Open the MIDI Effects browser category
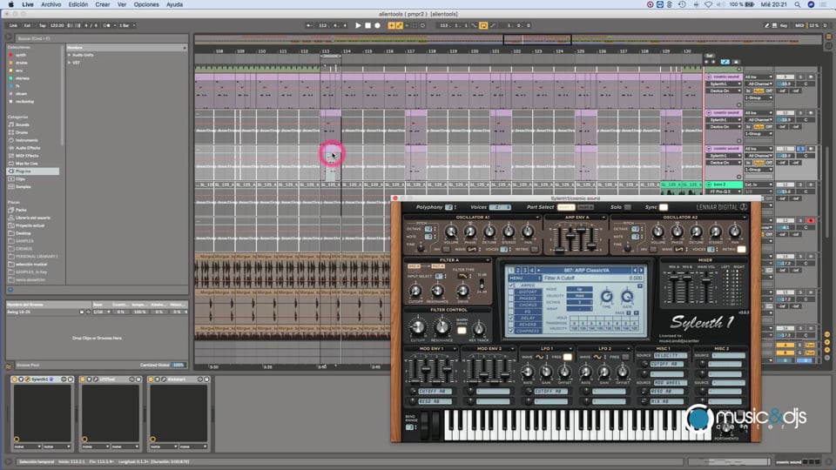 27,156
